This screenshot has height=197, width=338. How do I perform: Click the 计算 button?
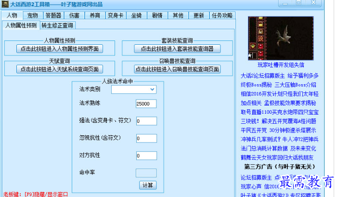click(x=148, y=185)
